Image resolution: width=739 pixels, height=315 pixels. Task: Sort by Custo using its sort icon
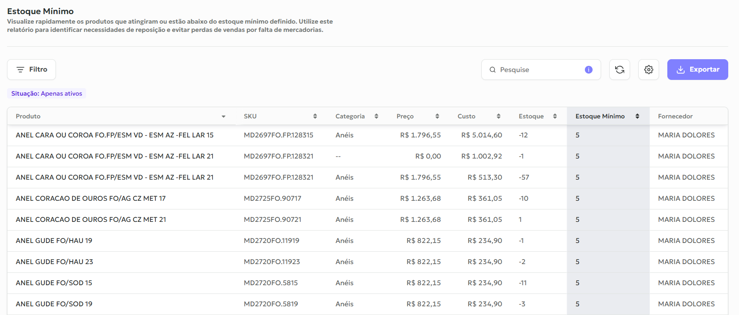(499, 116)
